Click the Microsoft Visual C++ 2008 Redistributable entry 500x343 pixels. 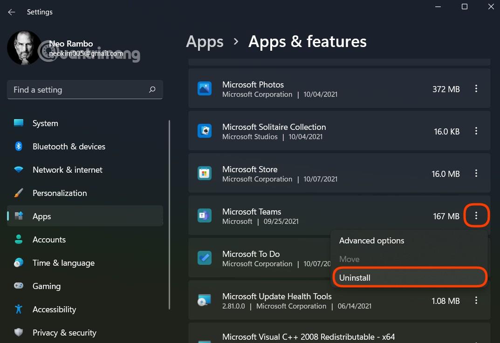tap(339, 333)
